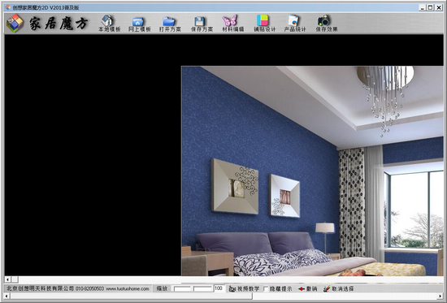The height and width of the screenshot is (303, 447).
Task: Open the 网上模板 online templates icon
Action: [140, 24]
